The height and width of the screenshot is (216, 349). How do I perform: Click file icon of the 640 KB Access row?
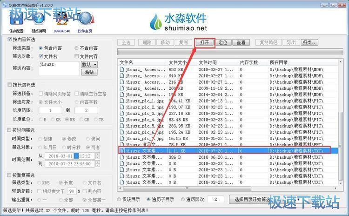pos(122,76)
